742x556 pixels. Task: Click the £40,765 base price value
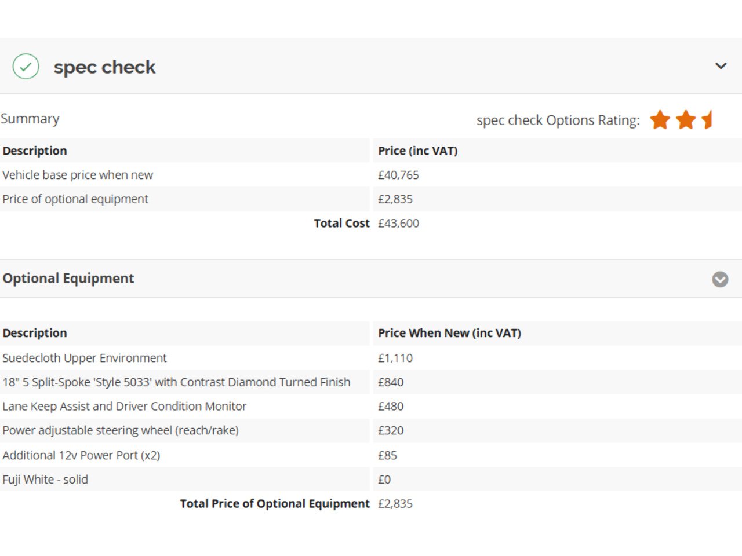398,175
